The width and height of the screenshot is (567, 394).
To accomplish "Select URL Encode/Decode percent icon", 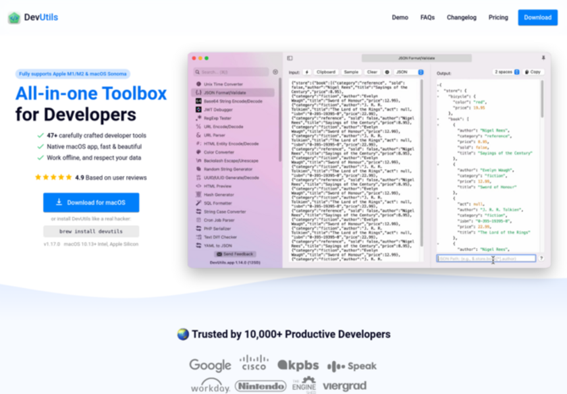I will pos(198,127).
